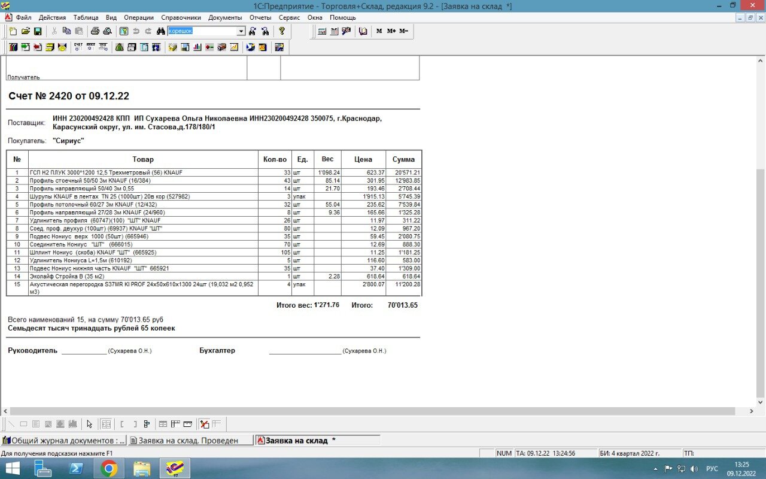Open the Отчеты menu
This screenshot has width=766, height=479.
click(260, 17)
